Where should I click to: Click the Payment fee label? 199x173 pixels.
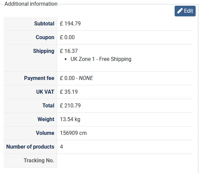coord(39,78)
